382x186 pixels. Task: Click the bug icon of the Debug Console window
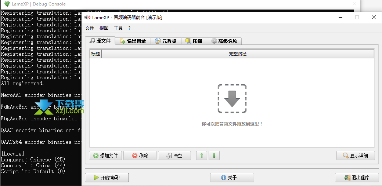tap(7, 4)
